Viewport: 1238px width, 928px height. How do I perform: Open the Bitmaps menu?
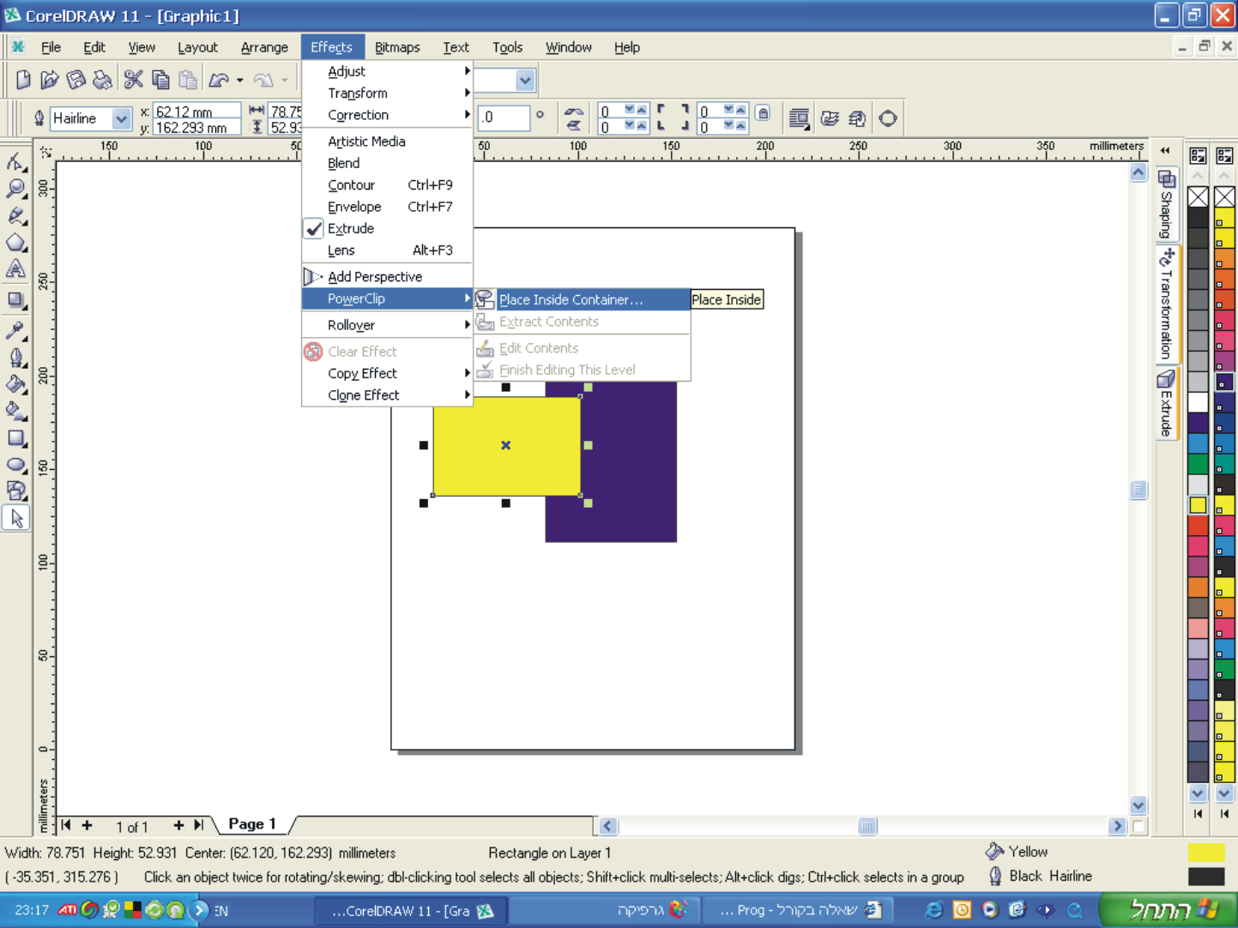(397, 47)
